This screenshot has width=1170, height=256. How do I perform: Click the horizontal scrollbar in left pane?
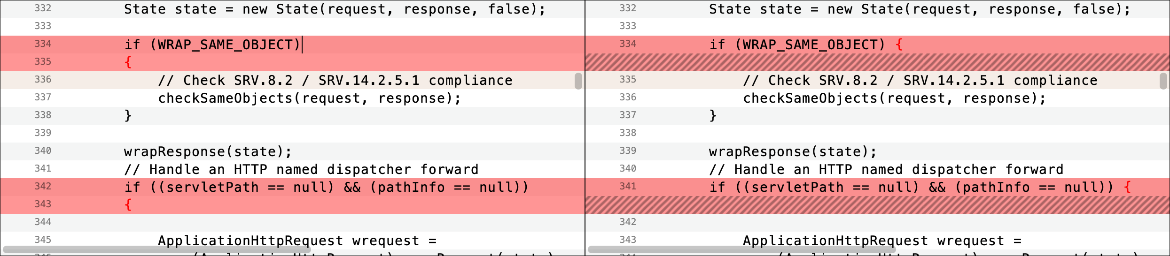click(x=156, y=249)
